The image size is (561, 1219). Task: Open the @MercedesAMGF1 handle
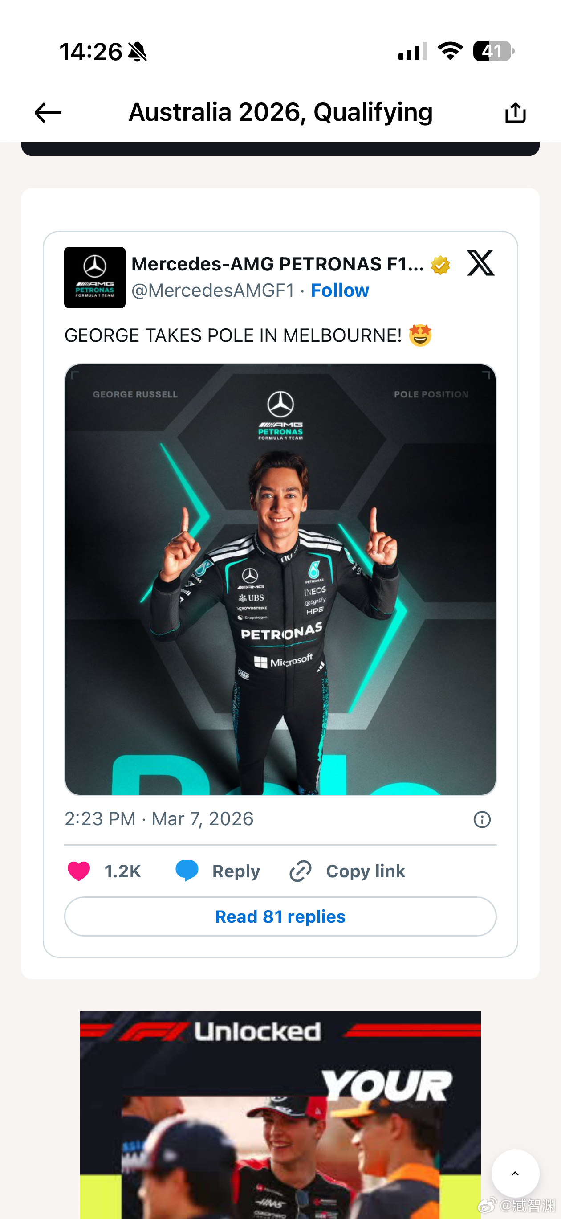pyautogui.click(x=212, y=290)
